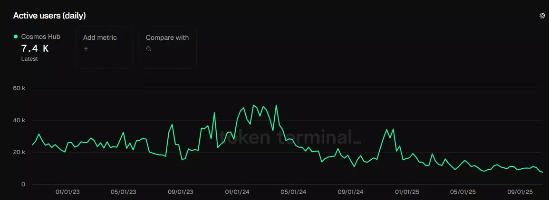
Task: Click the plus icon under Add metric
Action: coord(86,49)
